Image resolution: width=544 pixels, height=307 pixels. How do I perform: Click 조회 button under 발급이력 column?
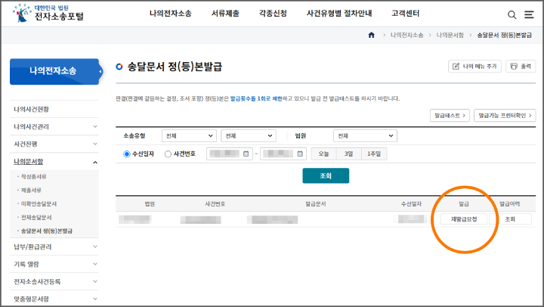click(x=510, y=219)
